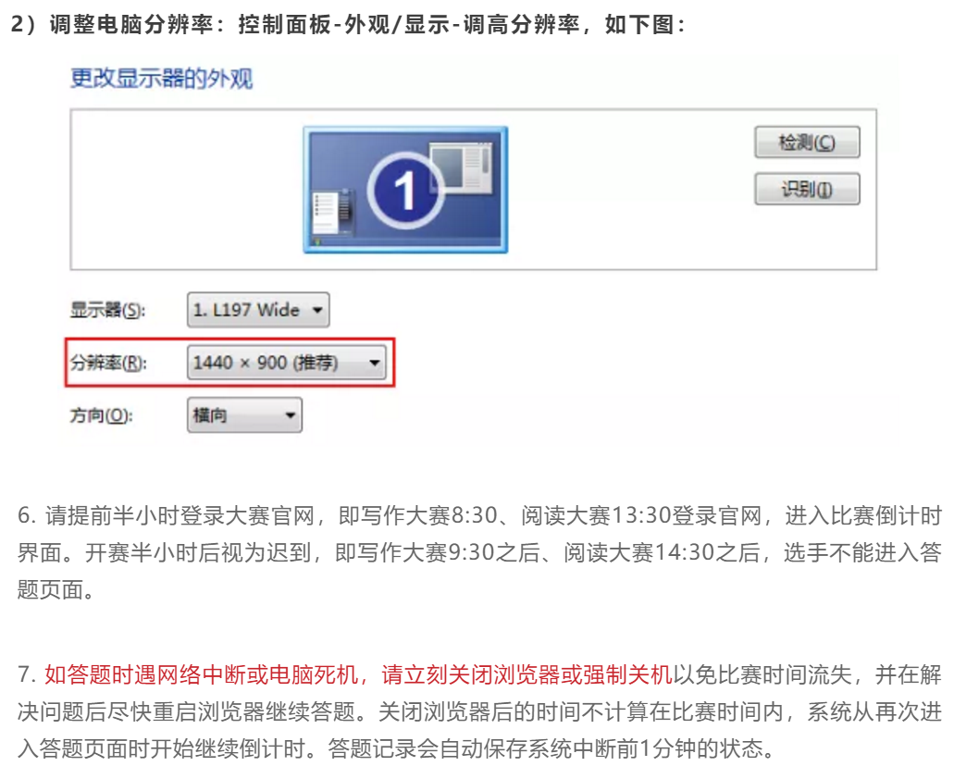This screenshot has height=766, width=954.
Task: Click the arrow on L197 Wide dropdown
Action: click(316, 310)
